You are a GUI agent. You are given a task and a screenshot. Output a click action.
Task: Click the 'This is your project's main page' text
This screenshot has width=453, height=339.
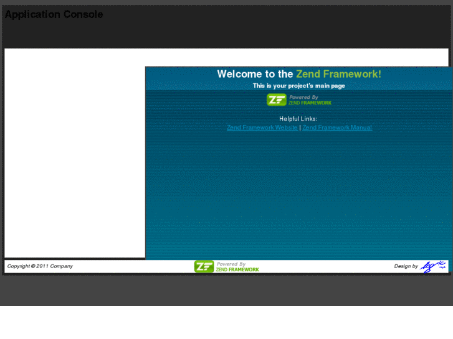[x=299, y=86]
